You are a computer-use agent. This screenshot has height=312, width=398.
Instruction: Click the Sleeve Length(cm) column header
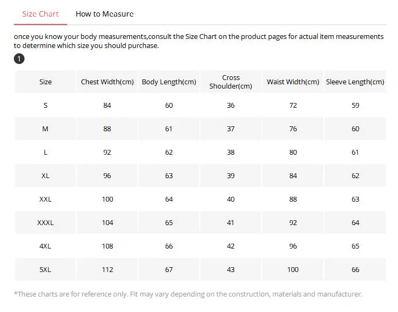click(355, 82)
